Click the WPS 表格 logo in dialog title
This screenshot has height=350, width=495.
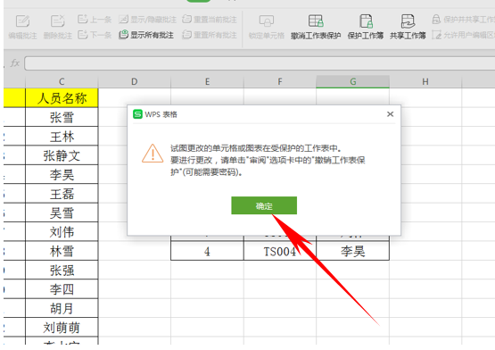[x=137, y=114]
